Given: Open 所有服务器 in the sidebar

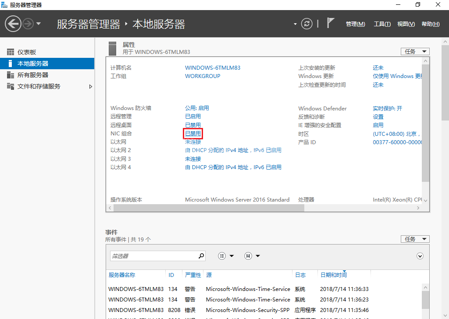Looking at the screenshot, I should click(x=32, y=75).
